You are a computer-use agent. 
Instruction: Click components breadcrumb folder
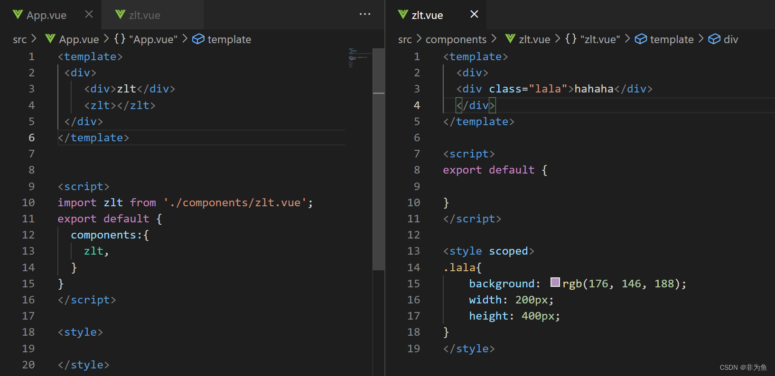(x=456, y=39)
